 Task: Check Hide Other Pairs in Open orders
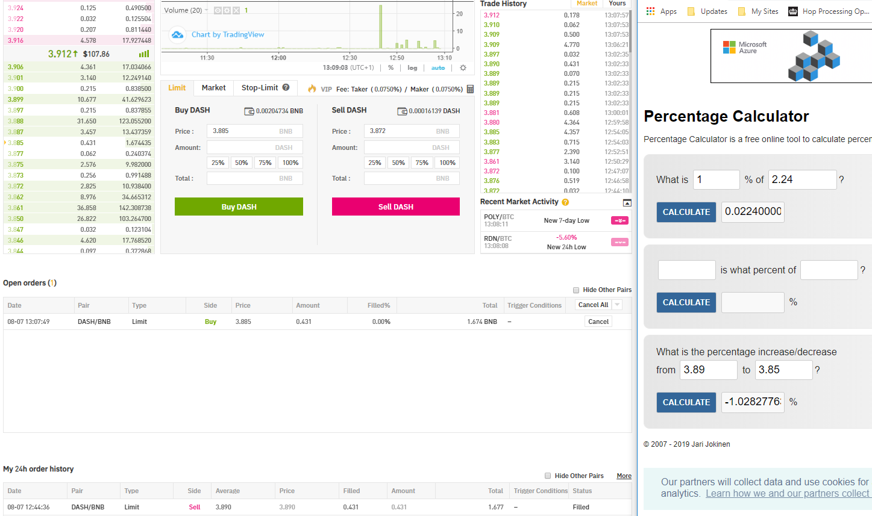click(x=576, y=290)
